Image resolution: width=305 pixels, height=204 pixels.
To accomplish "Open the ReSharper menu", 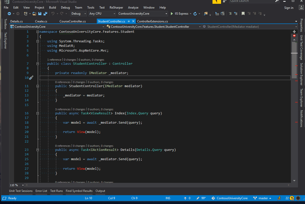I will (x=116, y=8).
